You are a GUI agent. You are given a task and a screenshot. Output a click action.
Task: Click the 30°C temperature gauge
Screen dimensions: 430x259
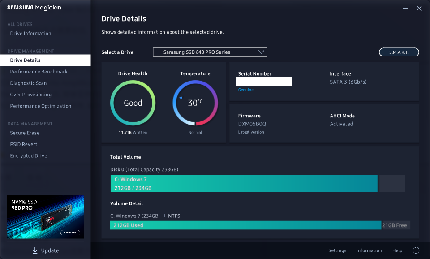pos(195,103)
